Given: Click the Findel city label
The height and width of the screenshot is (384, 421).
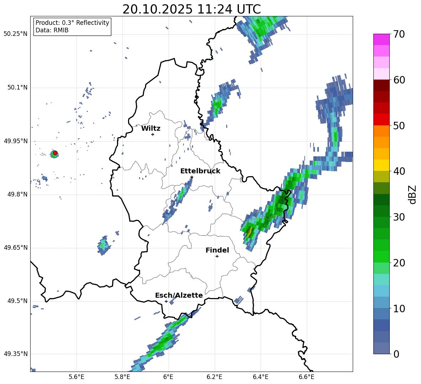Looking at the screenshot, I should click(217, 250).
